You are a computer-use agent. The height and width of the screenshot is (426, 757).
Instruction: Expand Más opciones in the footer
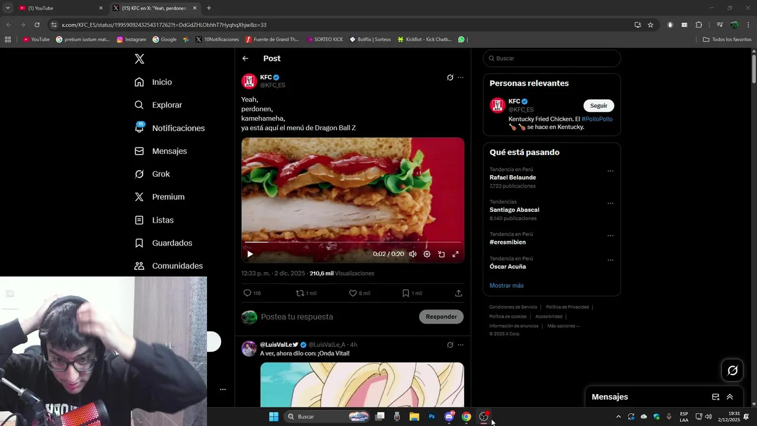564,326
